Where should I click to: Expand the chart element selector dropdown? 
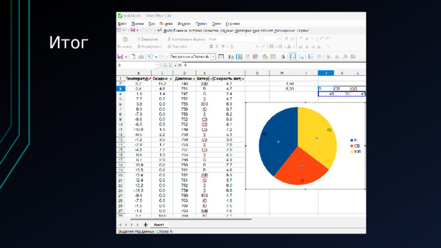click(x=213, y=56)
